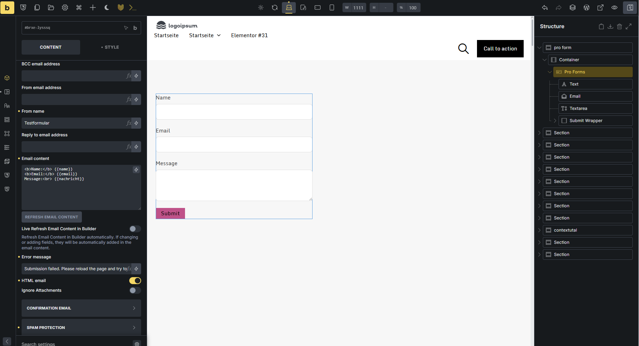Image resolution: width=639 pixels, height=346 pixels.
Task: Open the Elementor #31 menu item
Action: point(249,35)
